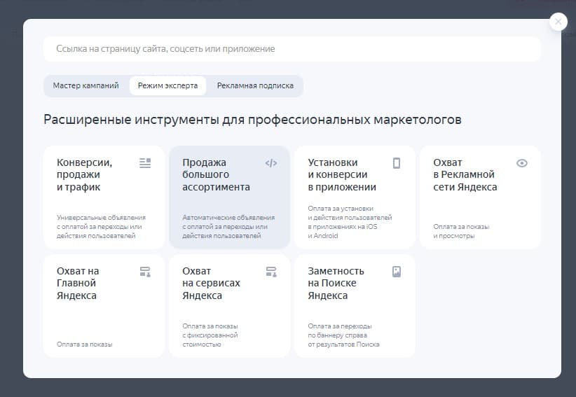This screenshot has height=397, width=576.
Task: Click the icon on Охват на Главной Яндекса card
Action: [x=145, y=272]
